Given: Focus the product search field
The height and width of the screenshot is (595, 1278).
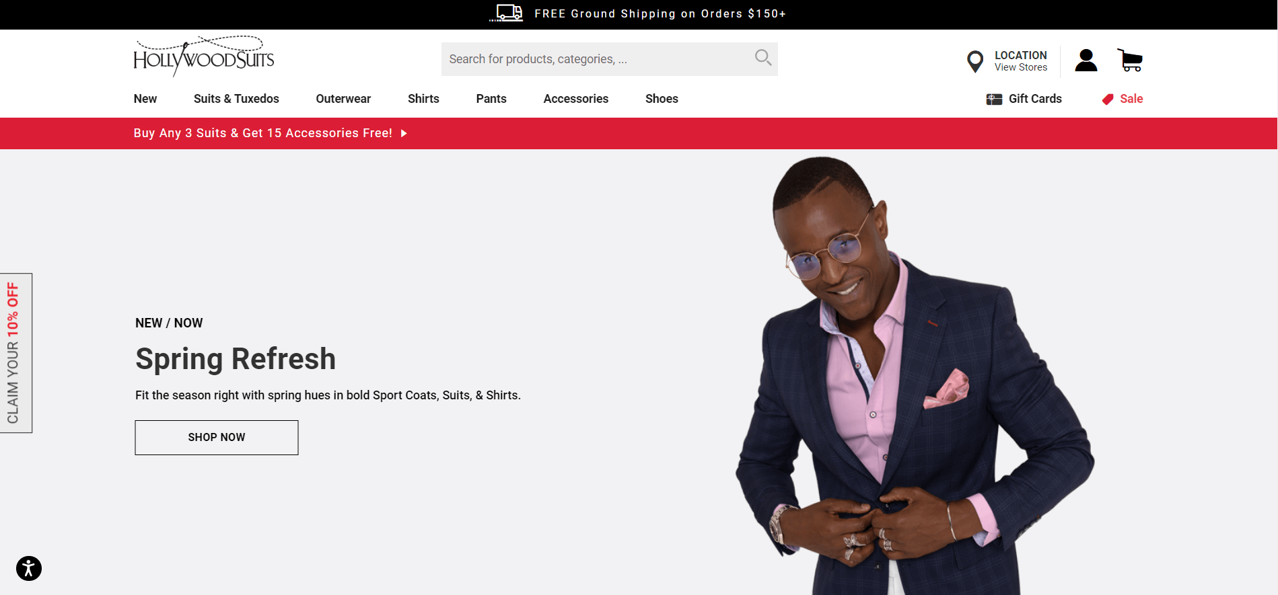Looking at the screenshot, I should 610,59.
